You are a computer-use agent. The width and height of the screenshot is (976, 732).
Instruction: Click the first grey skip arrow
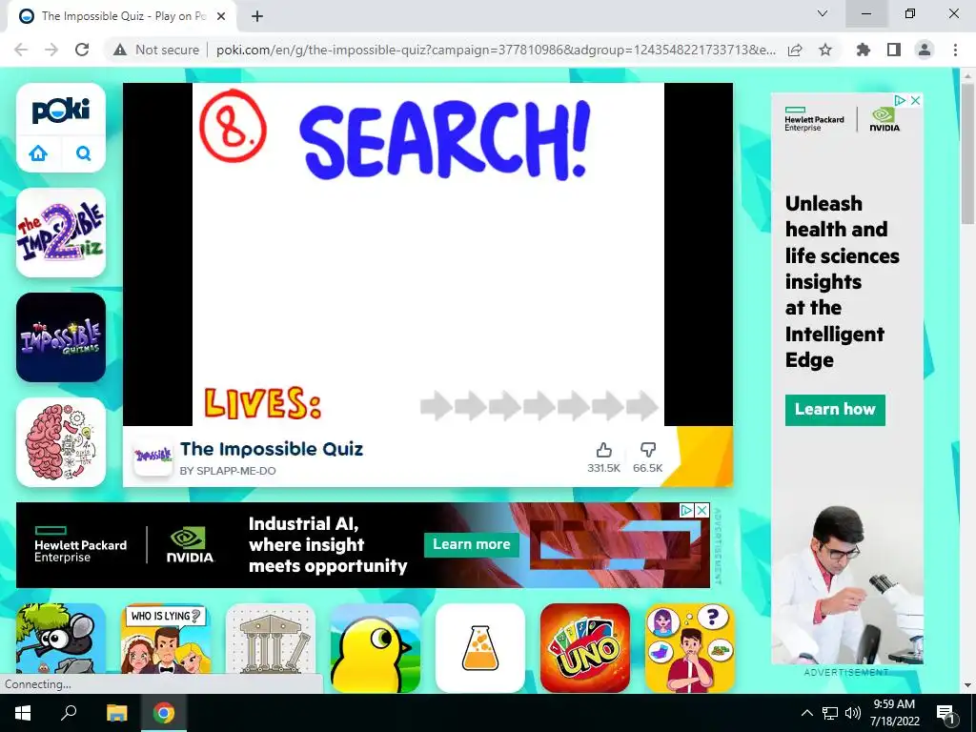(437, 406)
